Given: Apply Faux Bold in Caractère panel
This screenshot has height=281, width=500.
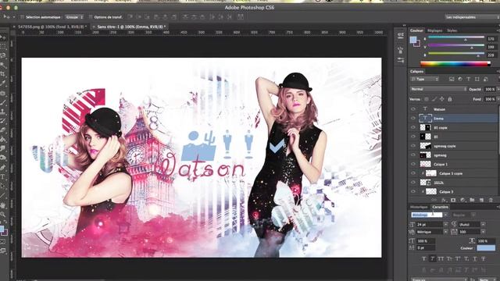Looking at the screenshot, I should click(x=423, y=258).
